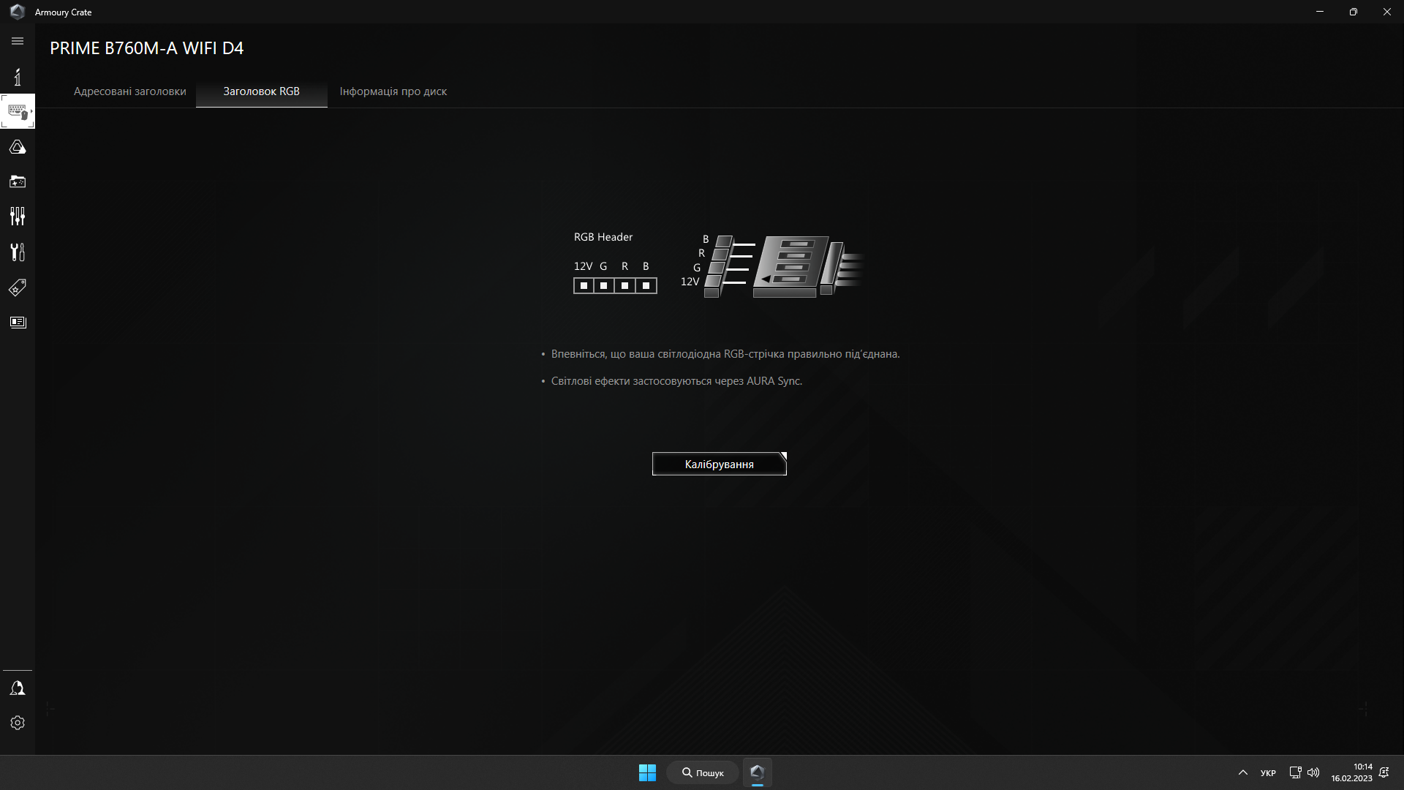This screenshot has height=790, width=1404.
Task: Open the taskbar clock and date
Action: pos(1351,772)
